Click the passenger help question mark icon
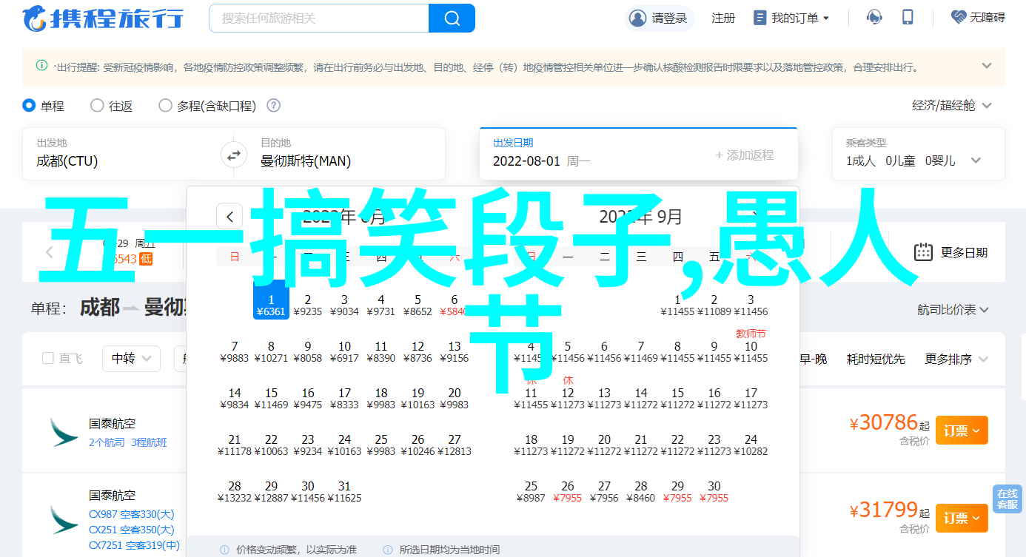1026x557 pixels. click(x=273, y=106)
